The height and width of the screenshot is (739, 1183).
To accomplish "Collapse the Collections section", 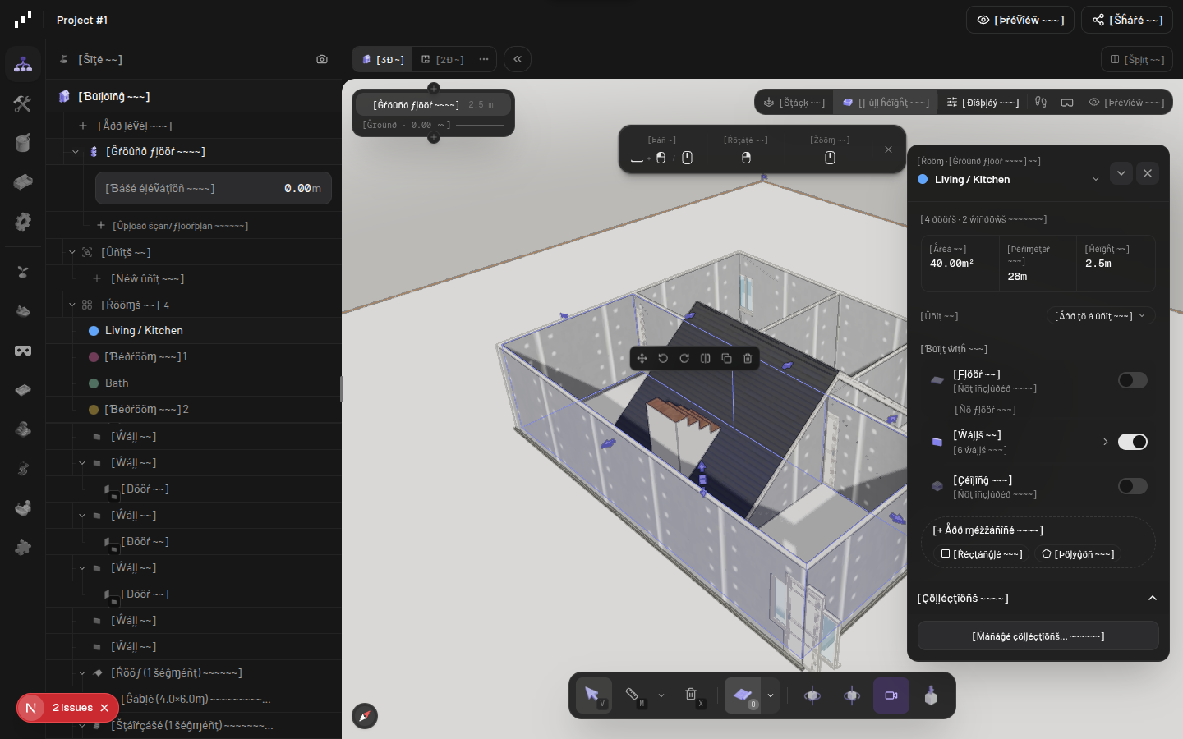I will point(1153,598).
